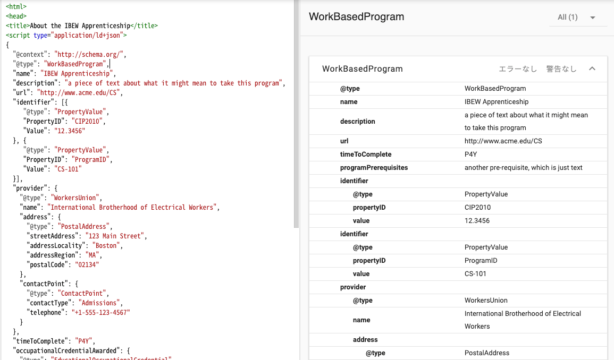
Task: Click the title tag line in code
Action: 82,26
